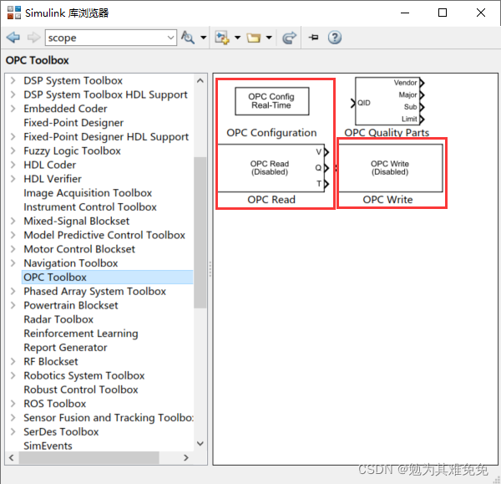Expand Fixed-Point Designer HDL Support node
This screenshot has width=501, height=484.
[x=13, y=136]
